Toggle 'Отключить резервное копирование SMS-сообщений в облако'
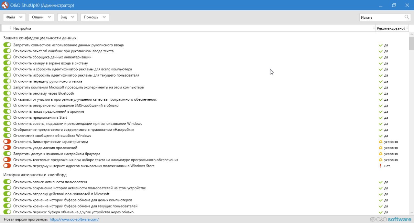The image size is (414, 223). click(7, 106)
